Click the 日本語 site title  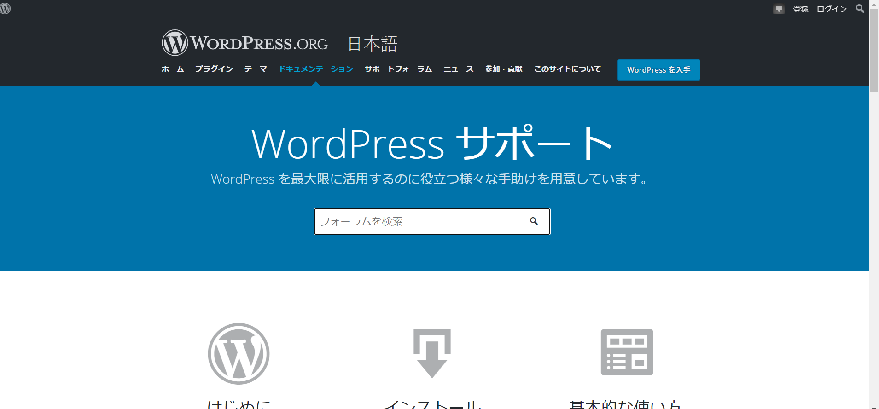pyautogui.click(x=373, y=44)
